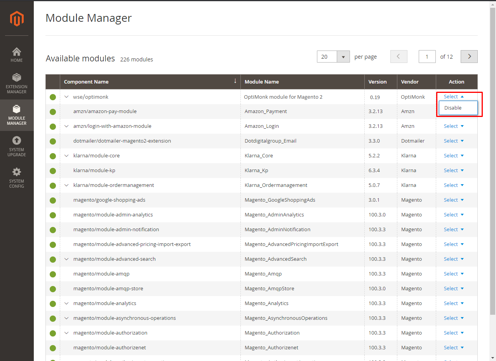Open Home in the sidebar
The image size is (496, 361).
(x=17, y=55)
